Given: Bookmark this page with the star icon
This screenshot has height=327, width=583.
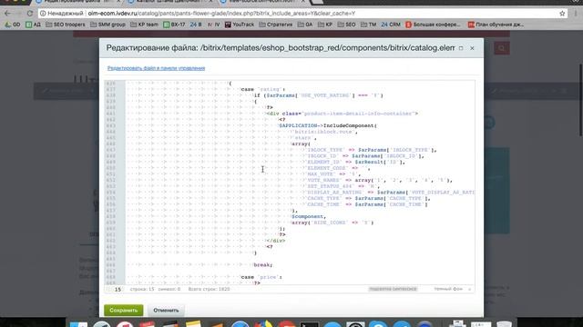Looking at the screenshot, I should tap(562, 14).
